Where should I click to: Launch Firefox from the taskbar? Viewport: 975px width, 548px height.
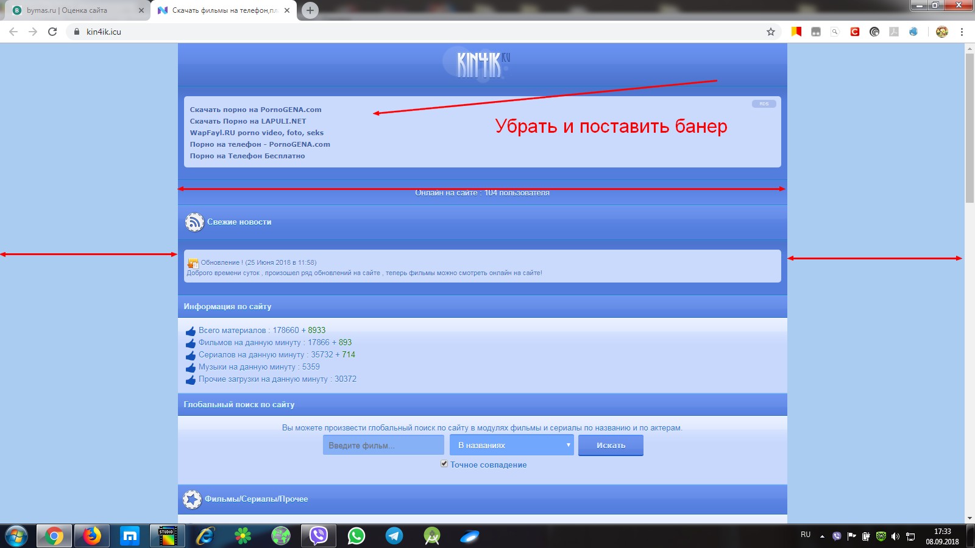click(92, 536)
